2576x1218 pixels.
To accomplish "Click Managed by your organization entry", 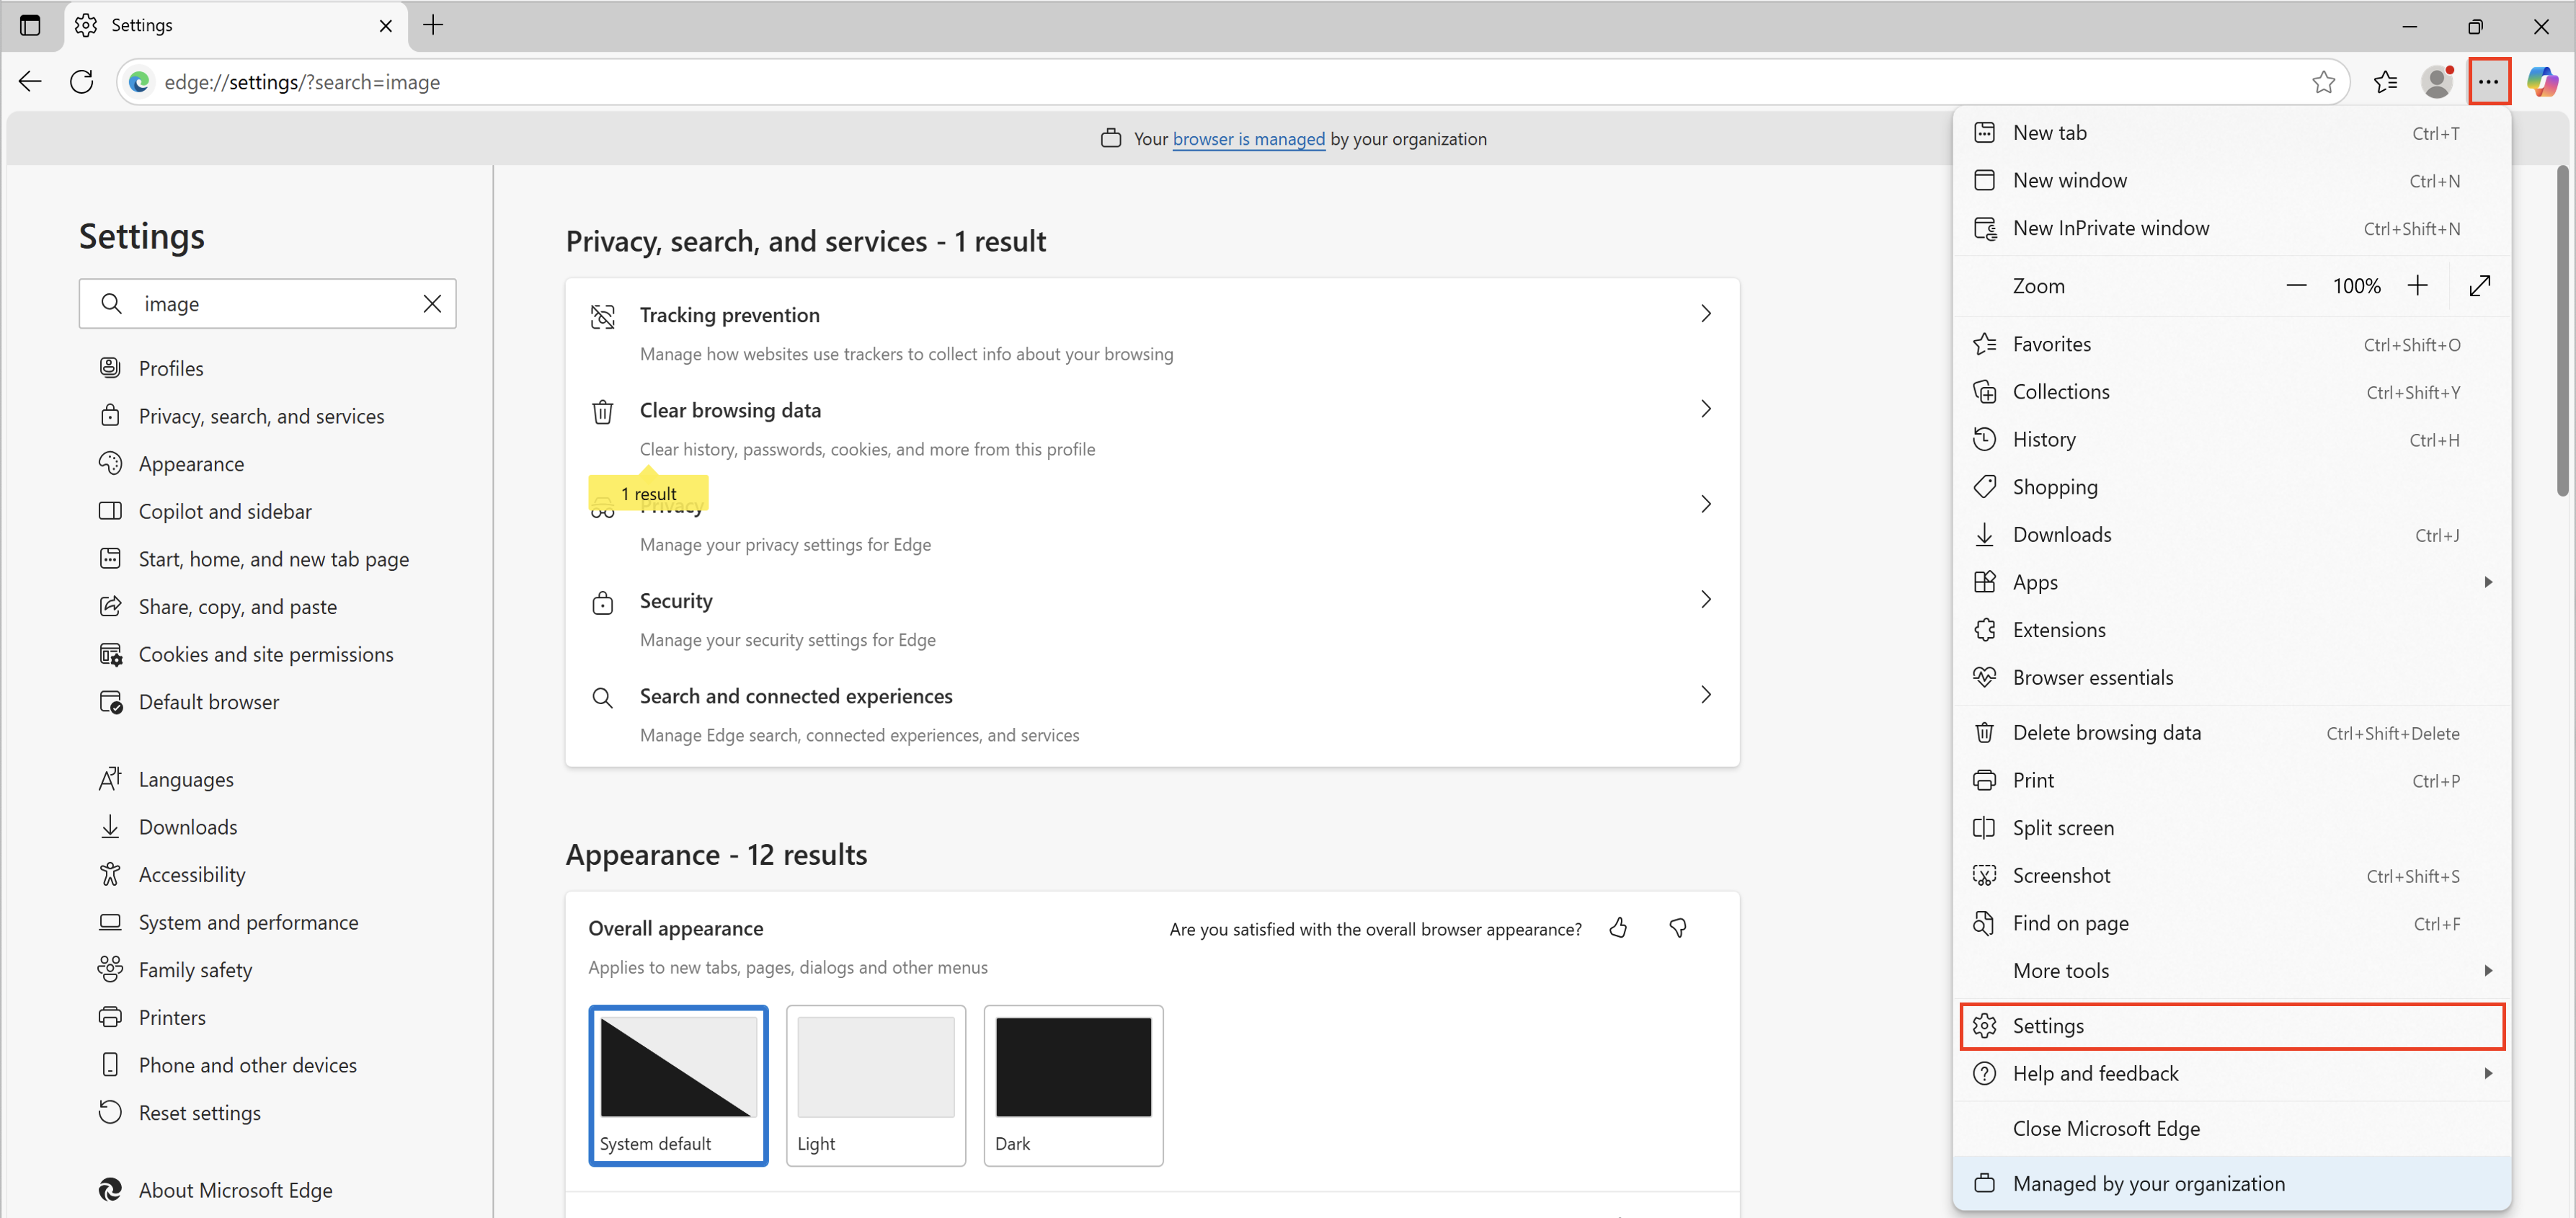I will (2232, 1184).
